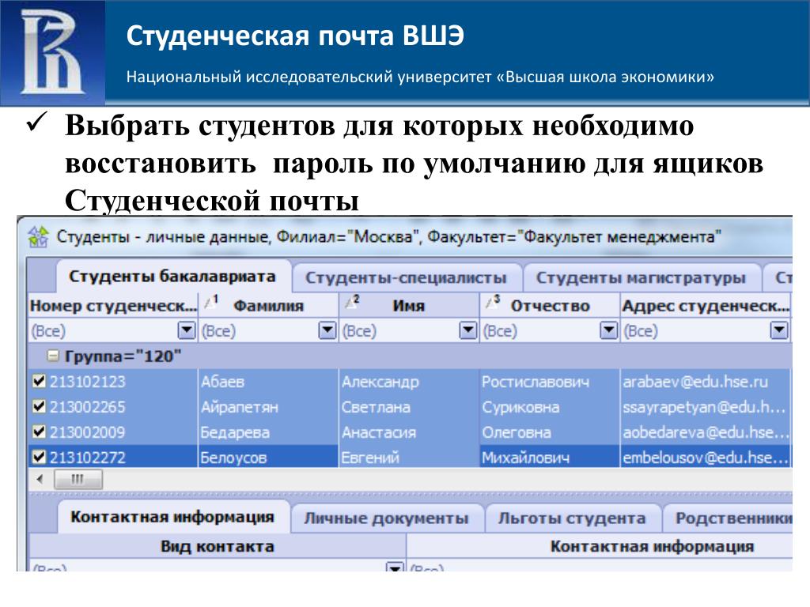Image resolution: width=810 pixels, height=607 pixels.
Task: Click sort indicator 1 on Фамилия column
Action: [x=210, y=302]
